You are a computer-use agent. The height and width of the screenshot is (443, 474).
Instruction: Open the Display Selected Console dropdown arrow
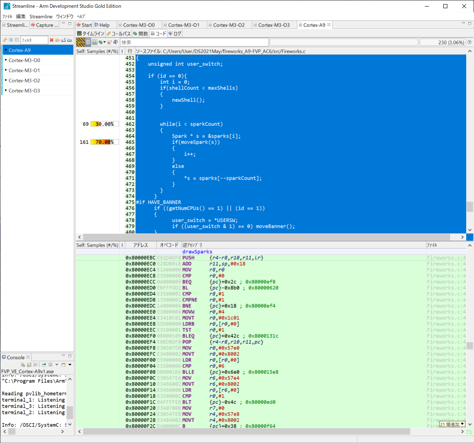tap(57, 365)
